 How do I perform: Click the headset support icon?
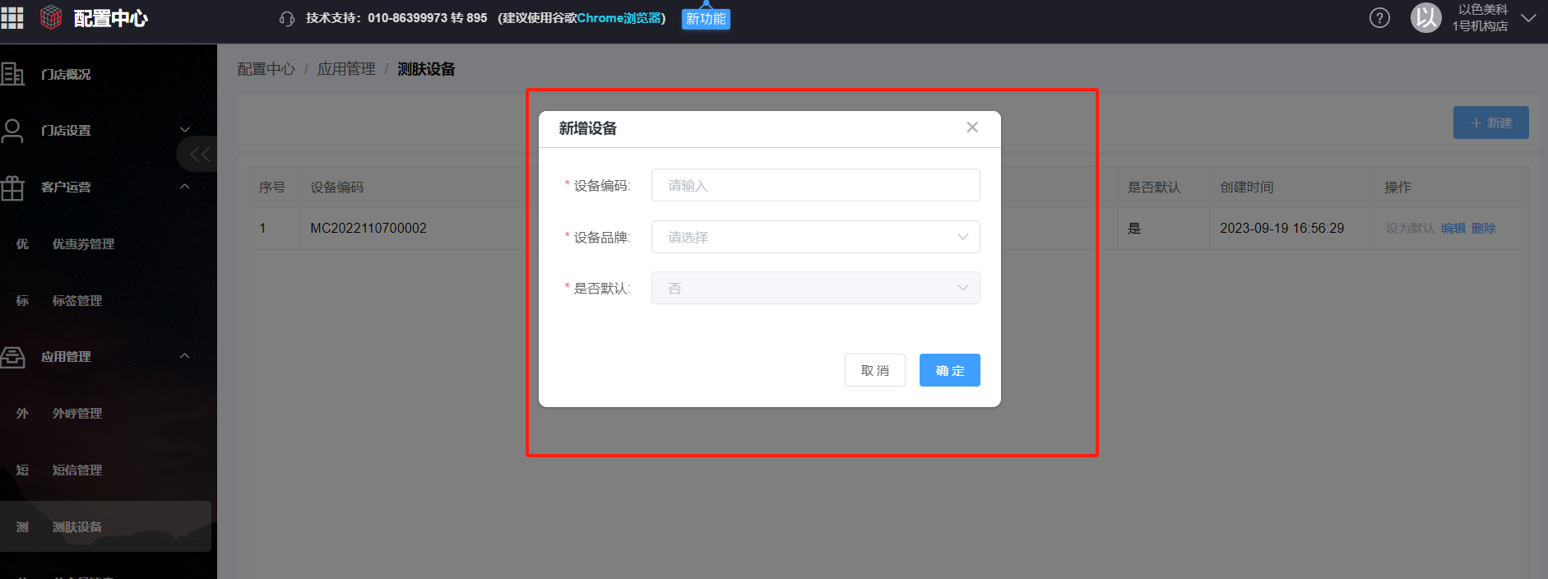pos(286,19)
